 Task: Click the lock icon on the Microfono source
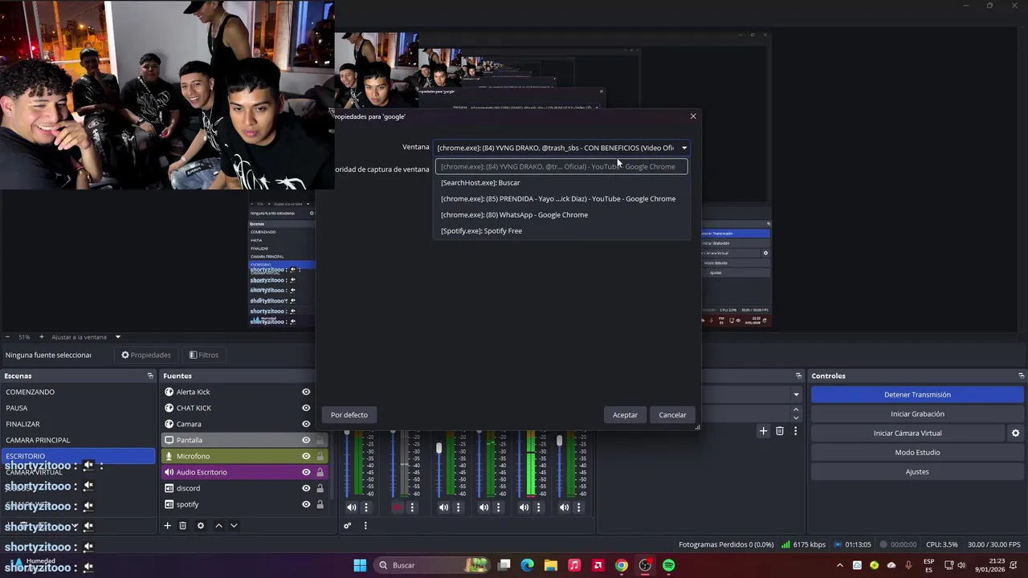tap(320, 456)
